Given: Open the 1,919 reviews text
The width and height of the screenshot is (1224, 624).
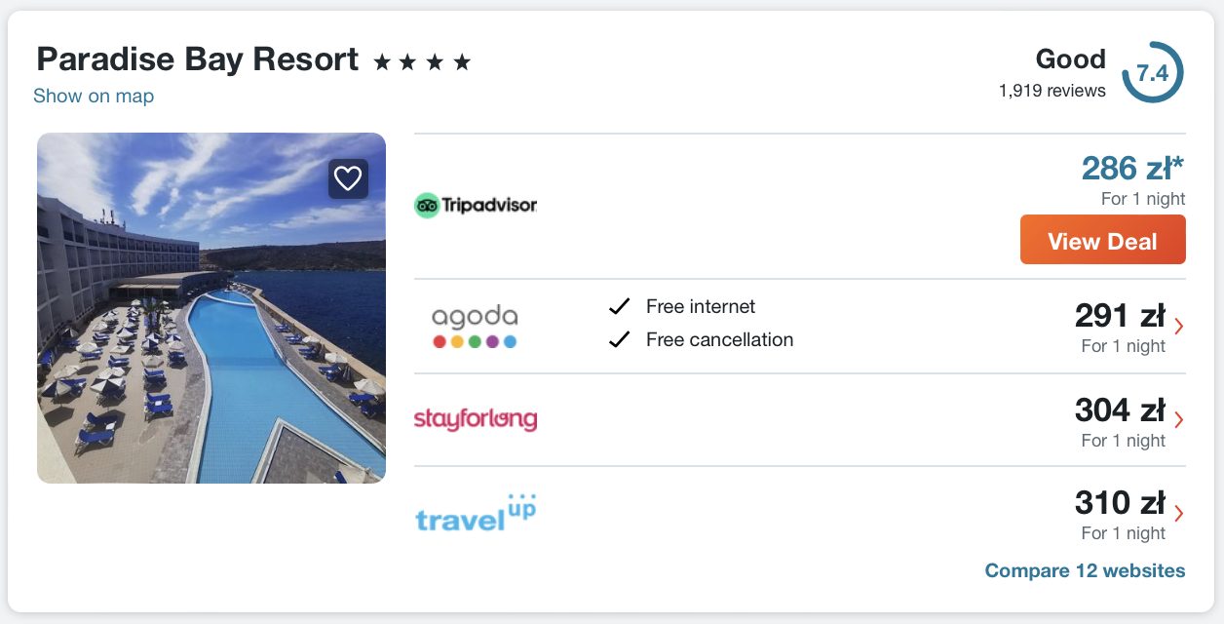Looking at the screenshot, I should tap(1052, 91).
